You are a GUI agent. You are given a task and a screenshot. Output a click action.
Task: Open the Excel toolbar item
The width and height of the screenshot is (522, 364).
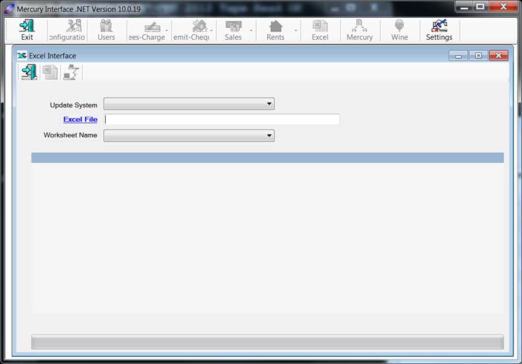coord(320,30)
